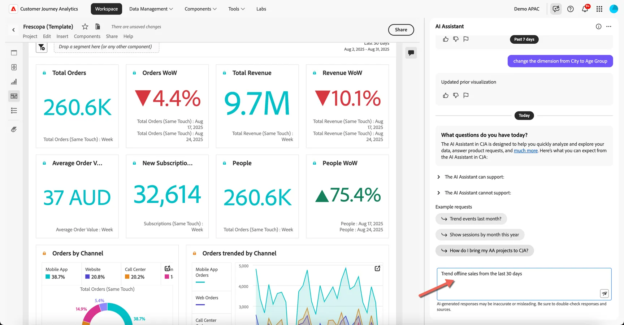Open the Help menu
624x325 pixels.
[x=128, y=36]
